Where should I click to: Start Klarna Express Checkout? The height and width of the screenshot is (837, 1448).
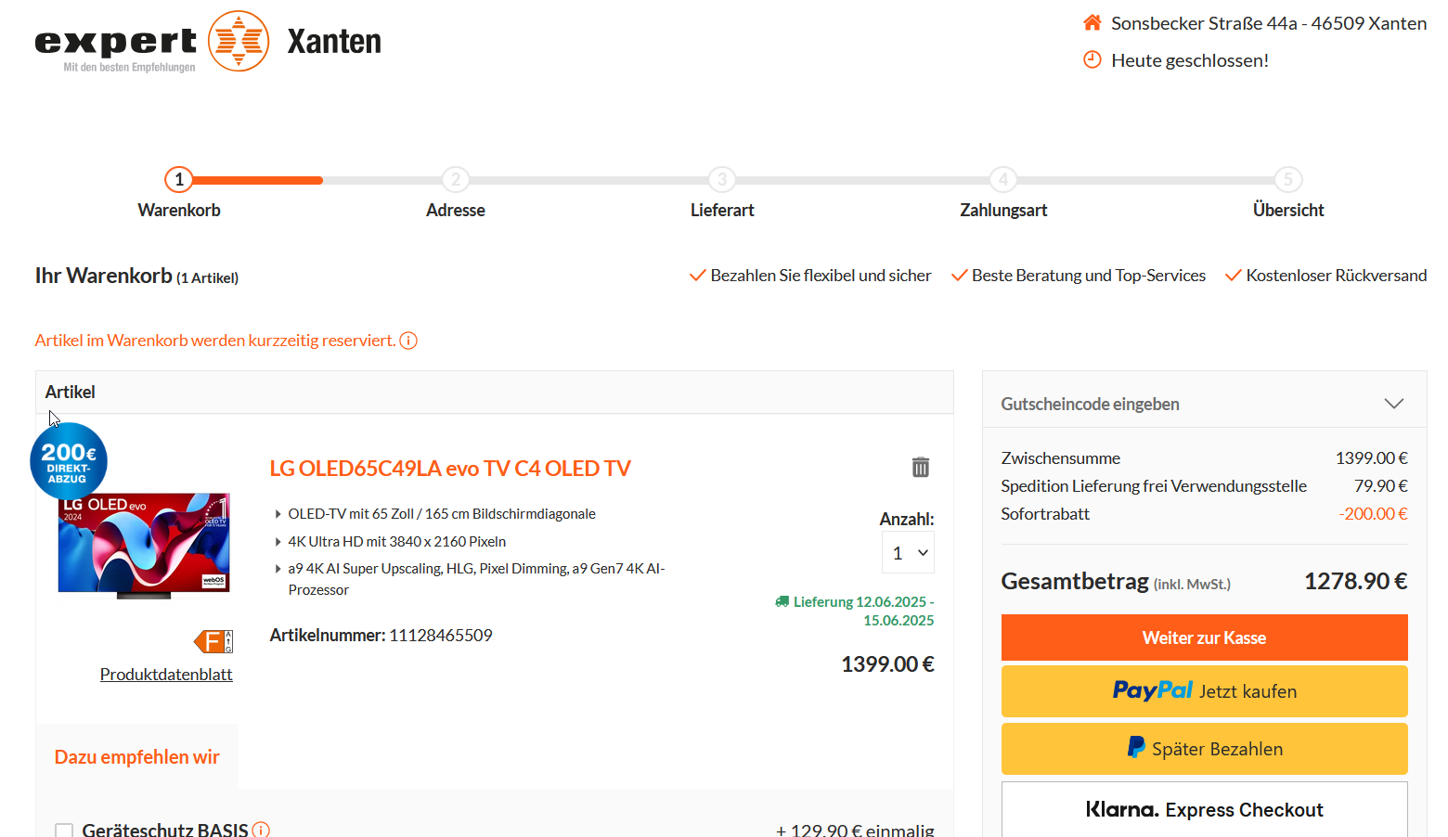pos(1204,809)
